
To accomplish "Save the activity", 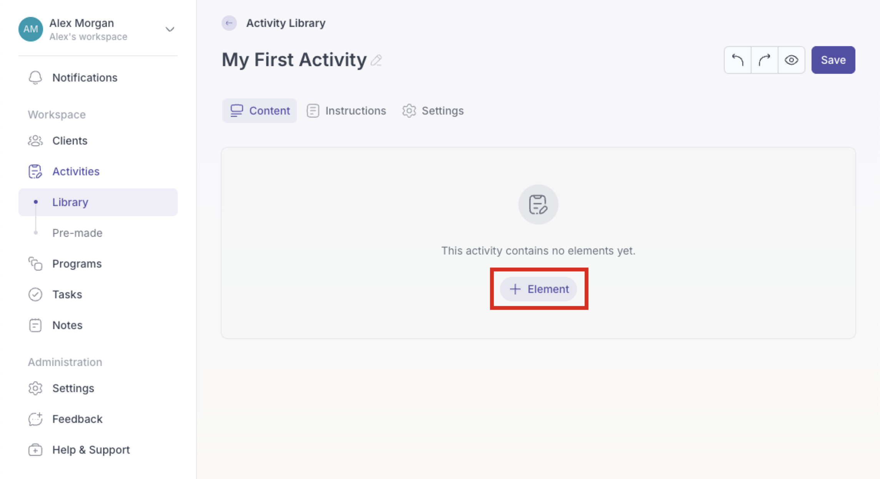I will coord(833,60).
